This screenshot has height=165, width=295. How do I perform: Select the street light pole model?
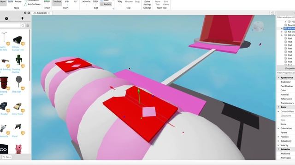point(4,38)
